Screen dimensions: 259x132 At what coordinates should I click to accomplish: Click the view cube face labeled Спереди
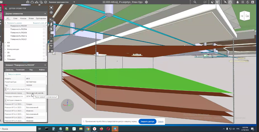[x=247, y=16]
